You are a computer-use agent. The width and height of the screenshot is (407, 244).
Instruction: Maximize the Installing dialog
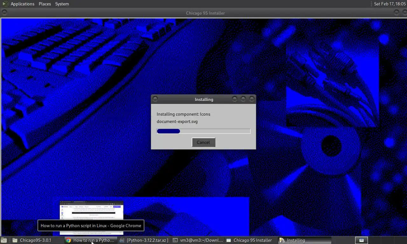tap(243, 99)
